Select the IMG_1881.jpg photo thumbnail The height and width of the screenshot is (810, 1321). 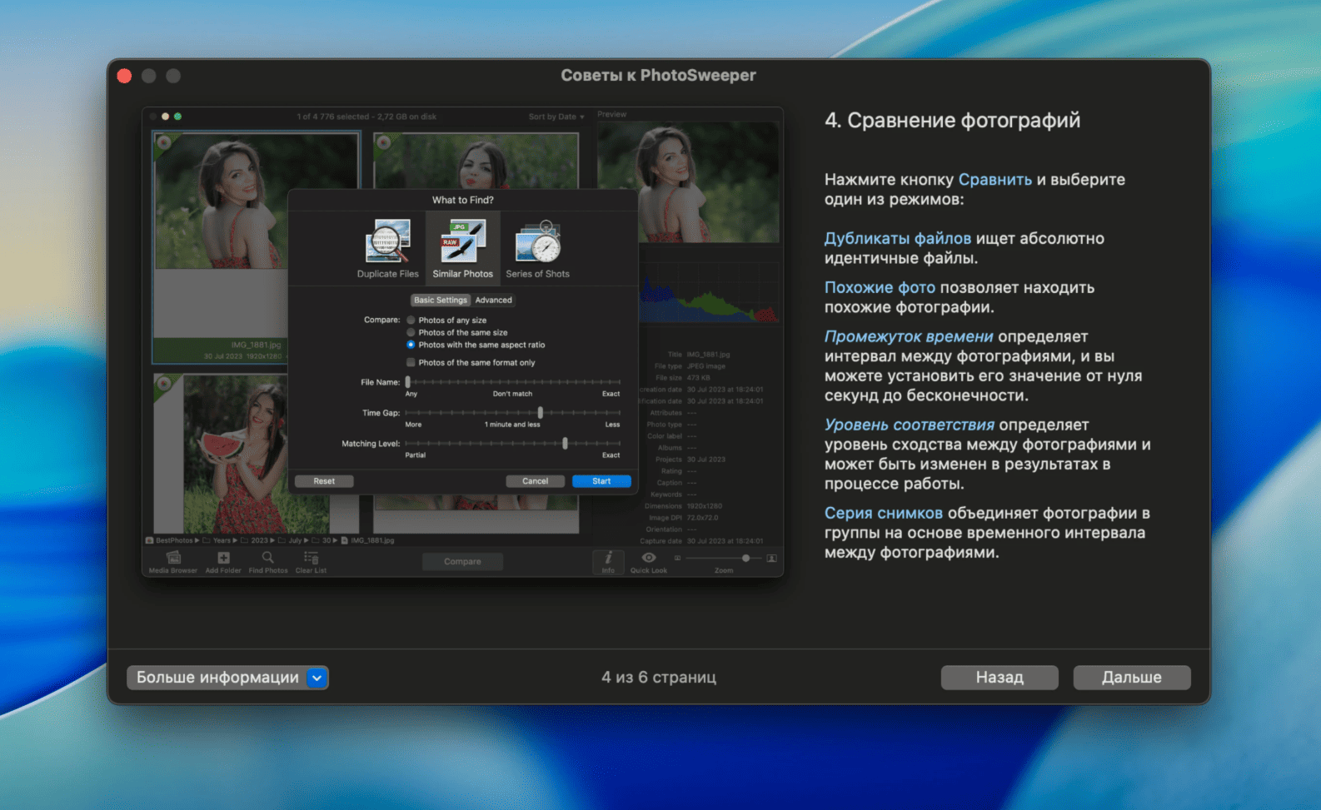(256, 248)
